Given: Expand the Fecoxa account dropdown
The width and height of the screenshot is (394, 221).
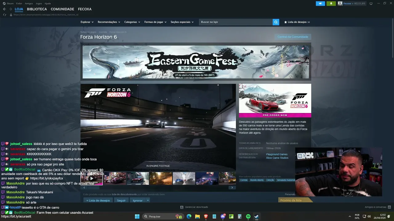Looking at the screenshot, I should pos(353,3).
